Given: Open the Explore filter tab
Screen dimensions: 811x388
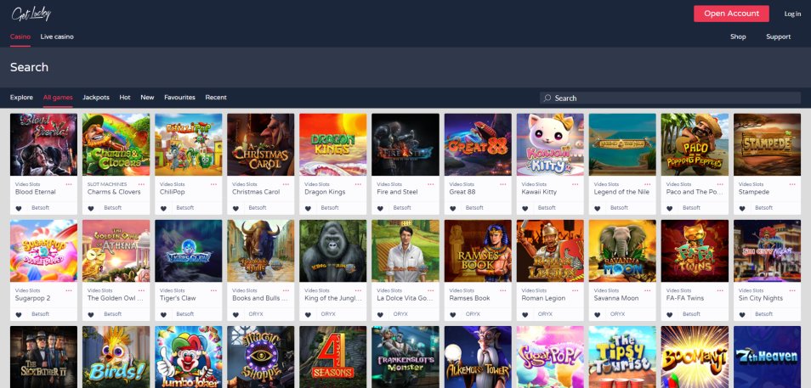Looking at the screenshot, I should (x=21, y=97).
